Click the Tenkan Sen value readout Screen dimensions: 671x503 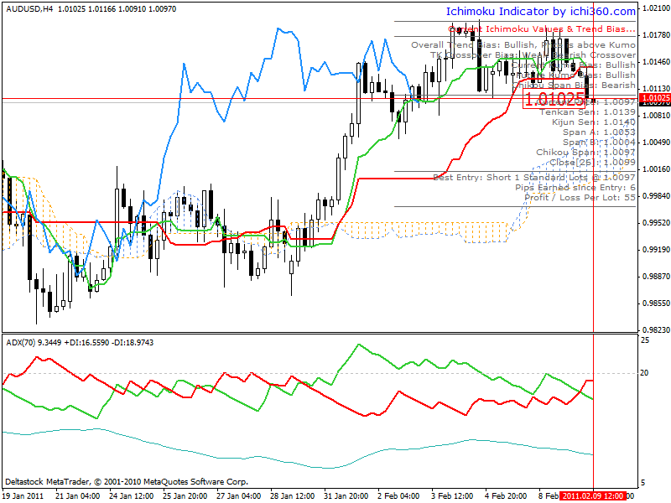tap(587, 112)
